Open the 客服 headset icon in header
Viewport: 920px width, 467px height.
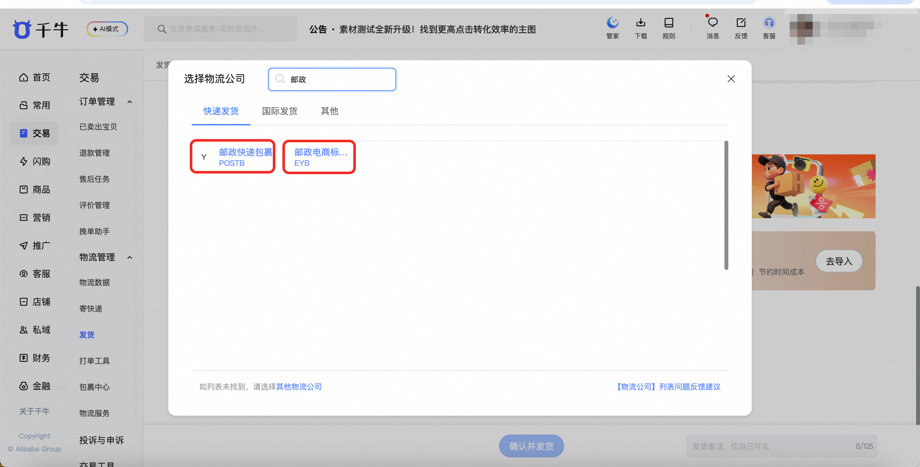pyautogui.click(x=769, y=28)
